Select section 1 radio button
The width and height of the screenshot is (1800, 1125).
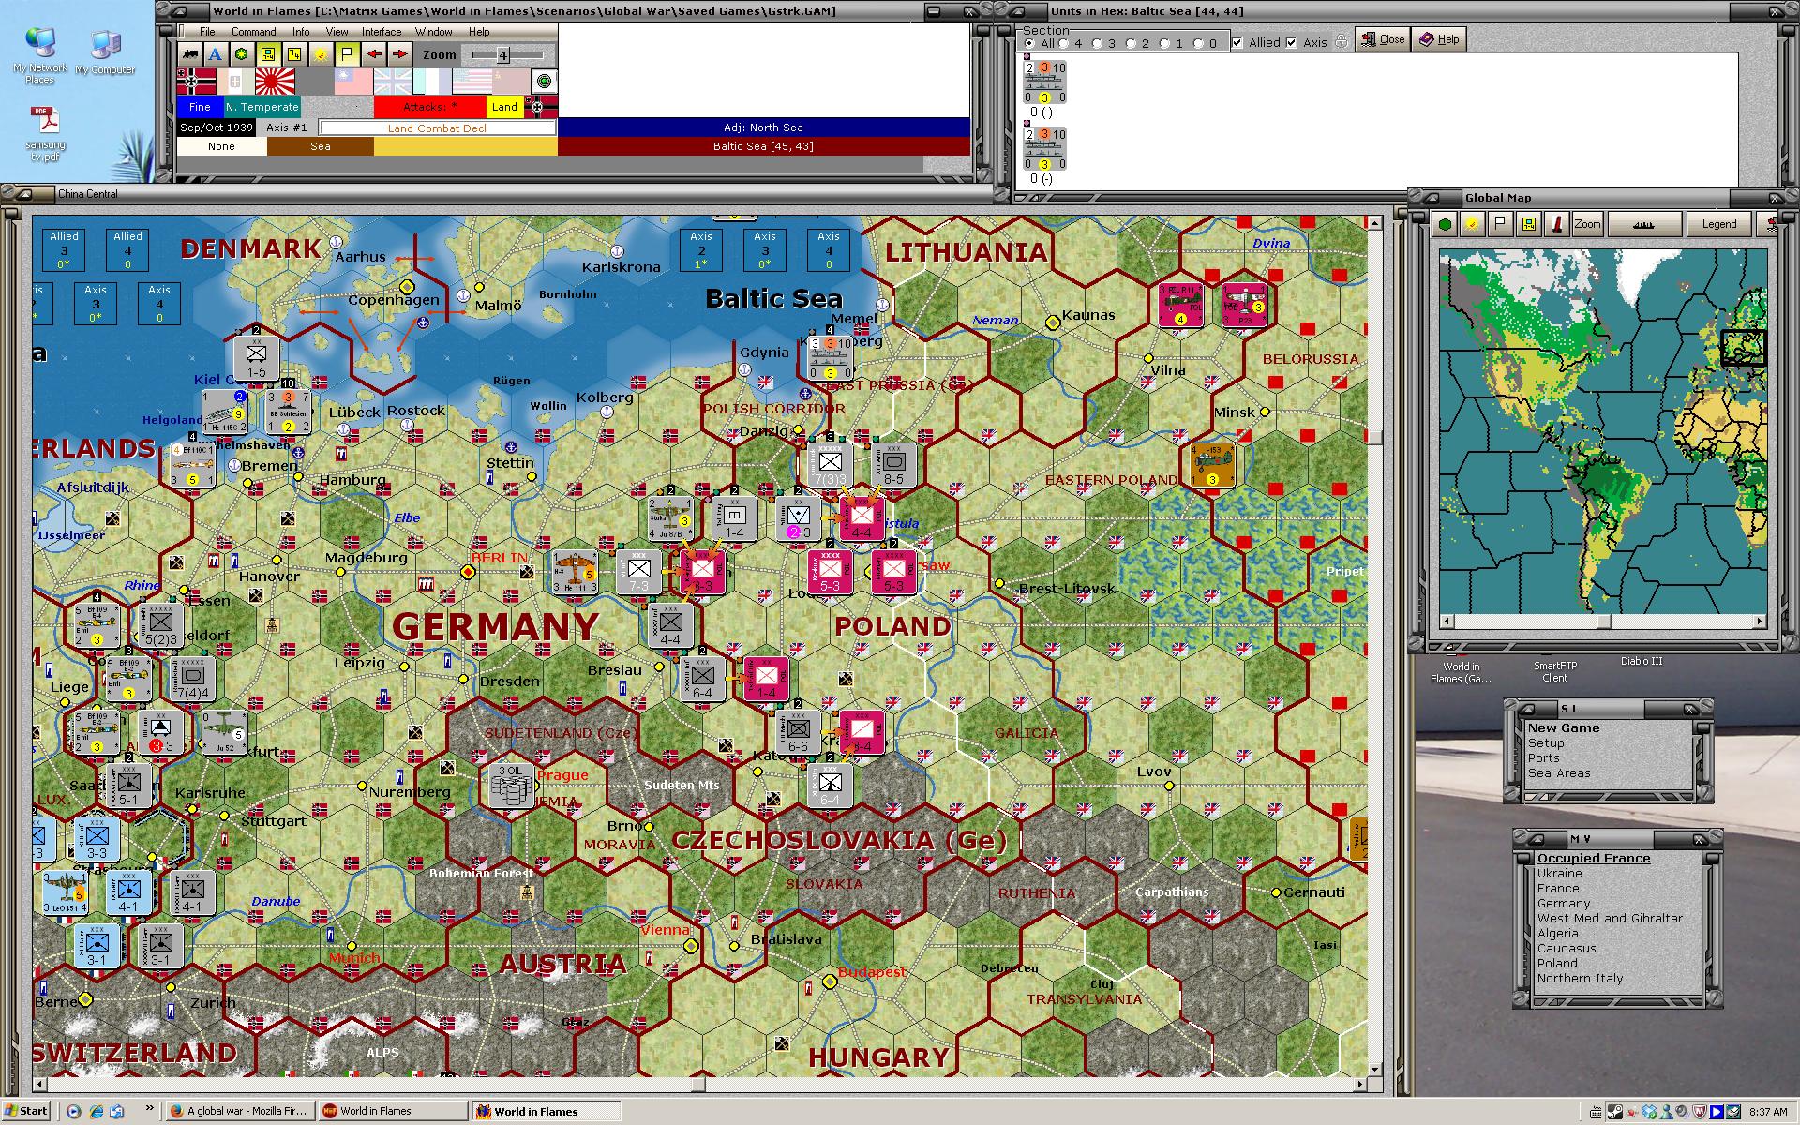(1164, 43)
